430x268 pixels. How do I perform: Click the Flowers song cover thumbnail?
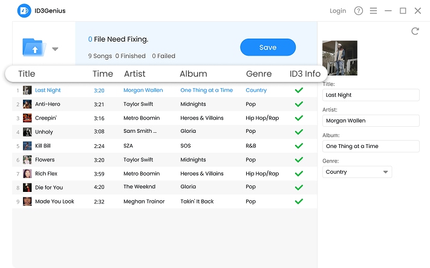(x=27, y=159)
